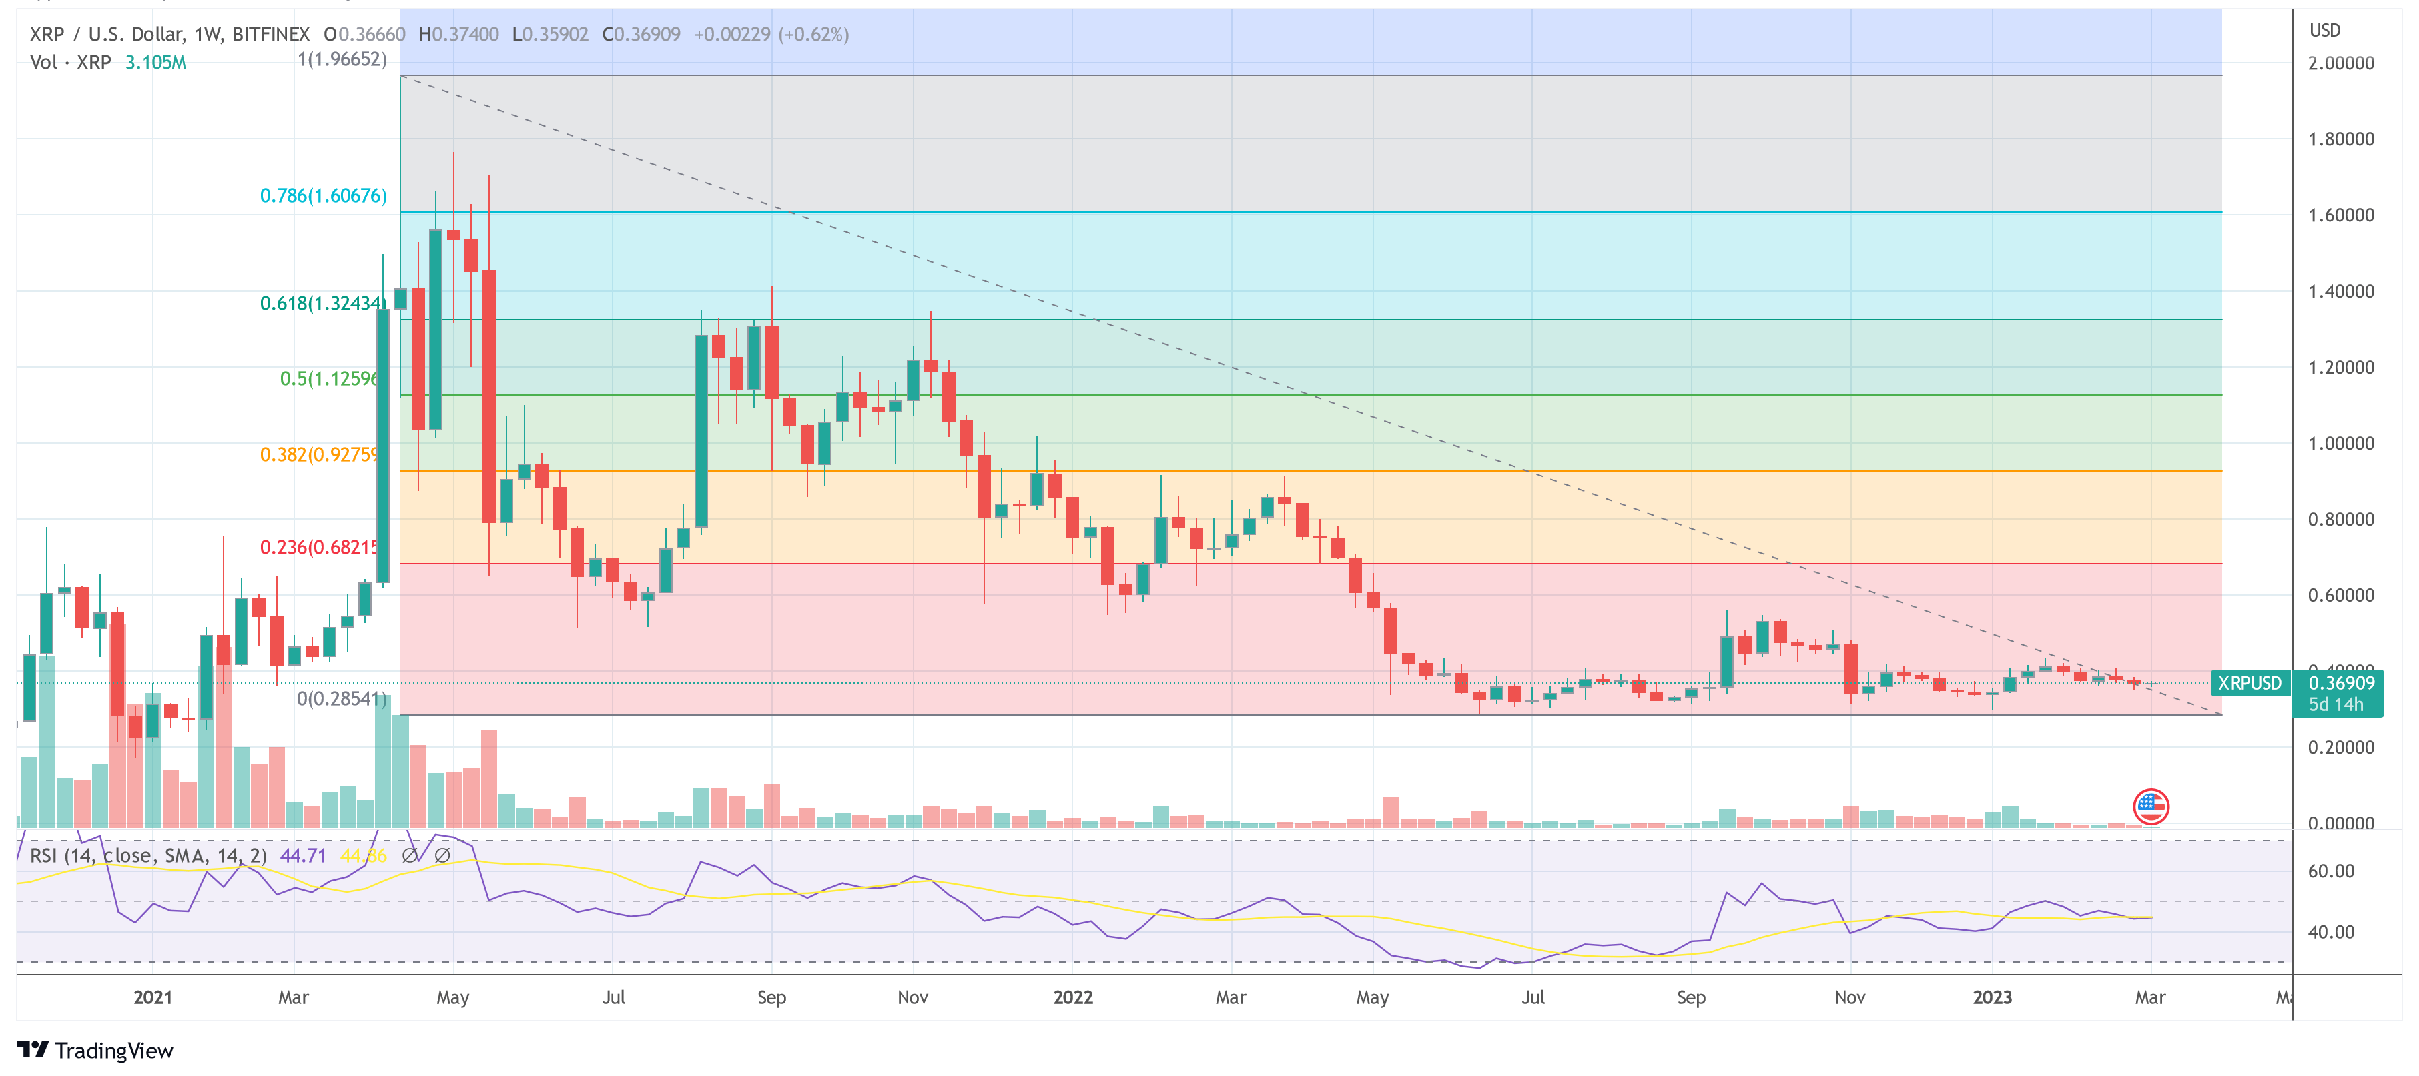
Task: Click the 1.00000 price axis label
Action: point(2341,443)
